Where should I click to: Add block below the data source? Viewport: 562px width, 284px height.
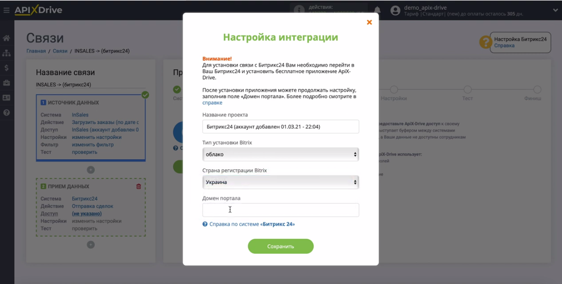tap(91, 170)
